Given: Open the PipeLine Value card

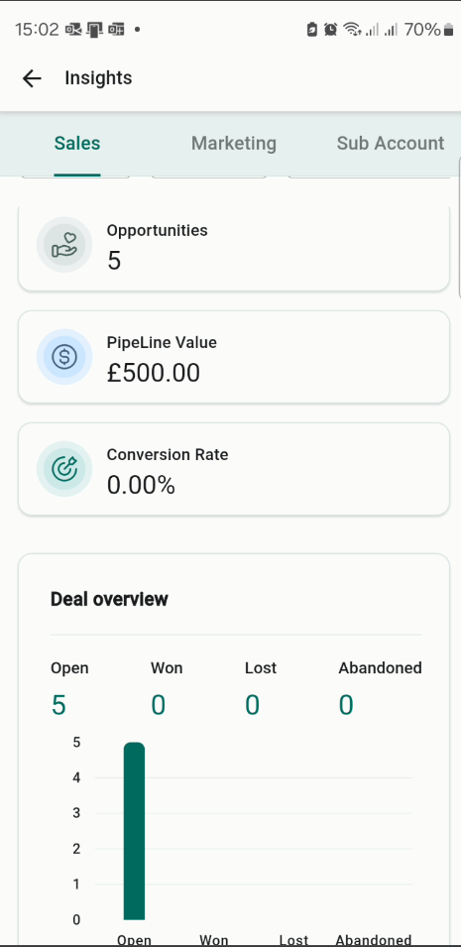Looking at the screenshot, I should pos(234,357).
